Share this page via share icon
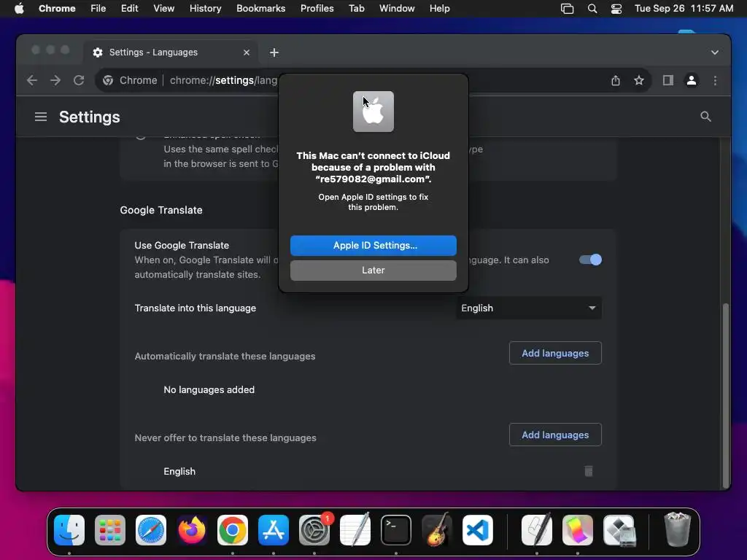This screenshot has height=560, width=747. click(x=616, y=80)
